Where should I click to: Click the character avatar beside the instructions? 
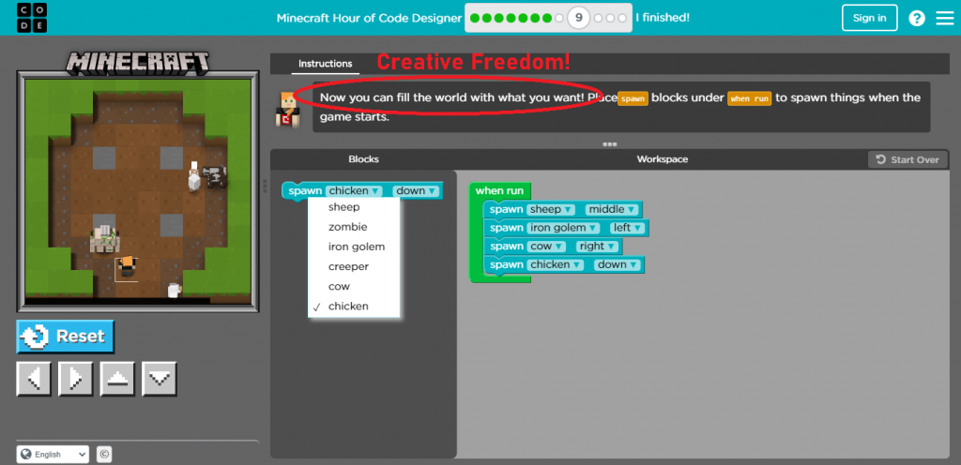(x=286, y=109)
